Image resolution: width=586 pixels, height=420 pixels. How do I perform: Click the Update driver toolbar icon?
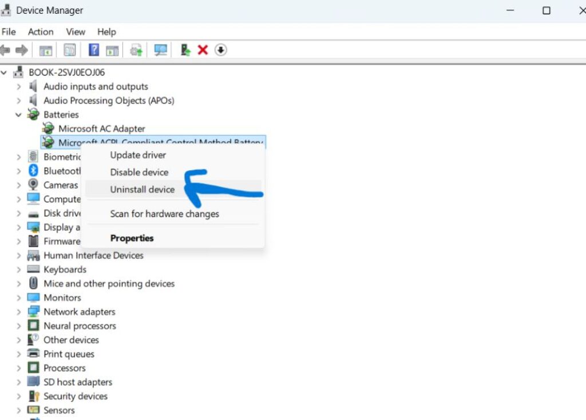(136, 50)
